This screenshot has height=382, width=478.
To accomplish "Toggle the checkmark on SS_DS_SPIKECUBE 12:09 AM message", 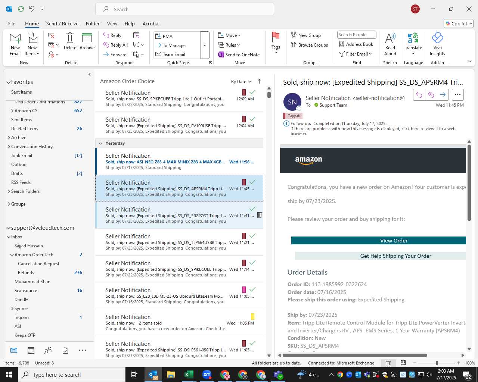I will tap(252, 92).
